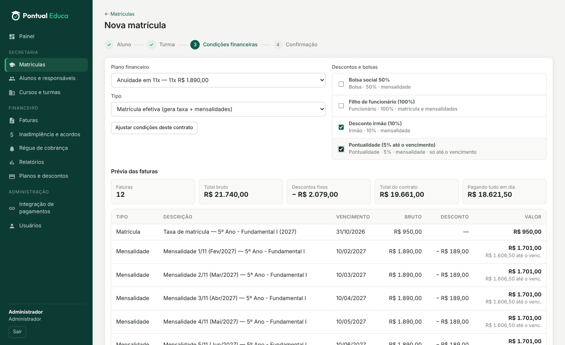The height and width of the screenshot is (345, 565).
Task: Click the Total bruto R$ 21.740,00 card
Action: (x=241, y=192)
